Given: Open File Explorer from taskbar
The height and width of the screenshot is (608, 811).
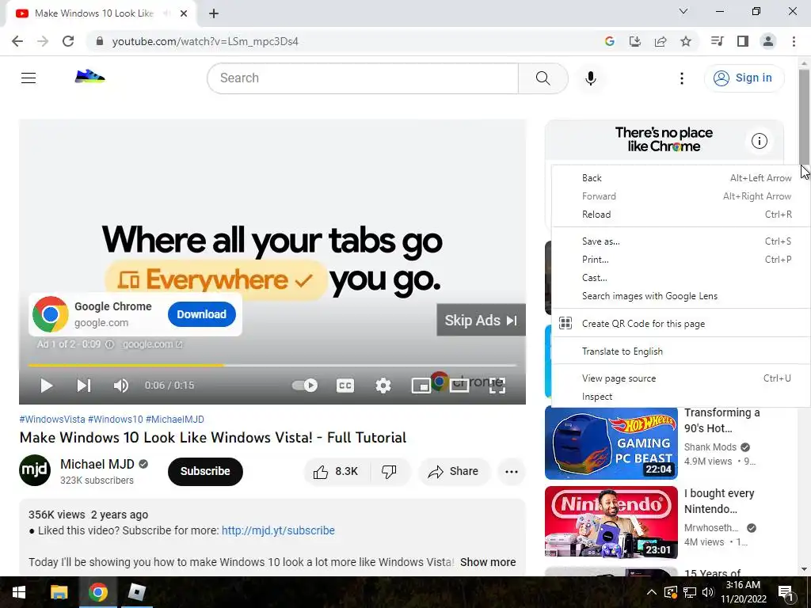Looking at the screenshot, I should [x=59, y=592].
